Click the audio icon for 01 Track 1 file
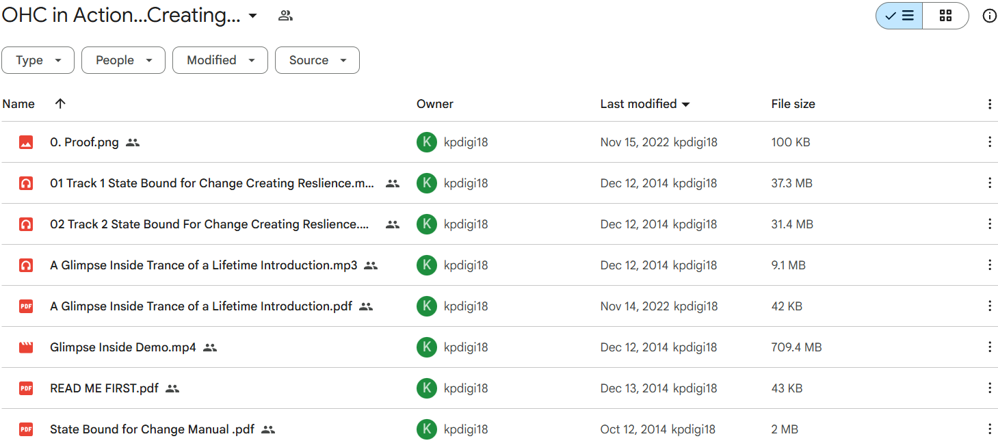Viewport: 998px width, 443px height. click(26, 183)
